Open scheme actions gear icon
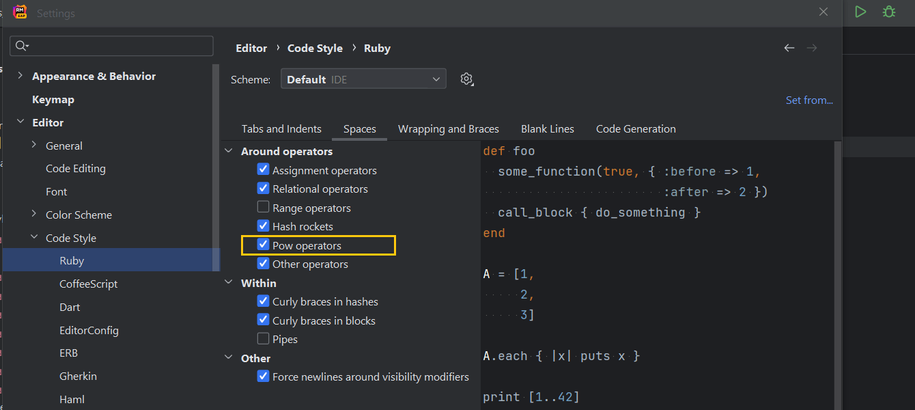The image size is (915, 410). point(466,79)
